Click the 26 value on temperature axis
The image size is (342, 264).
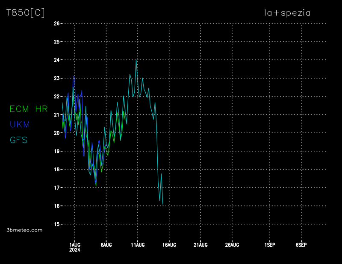56,23
